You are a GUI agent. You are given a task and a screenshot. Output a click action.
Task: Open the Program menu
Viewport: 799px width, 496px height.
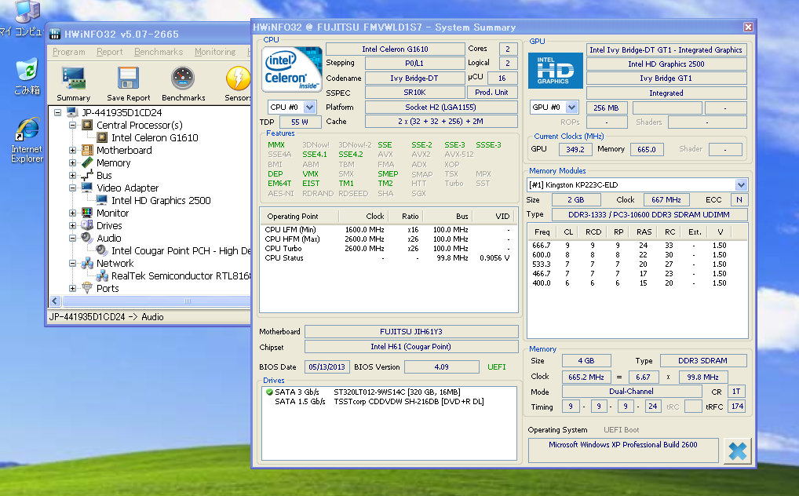pyautogui.click(x=69, y=52)
